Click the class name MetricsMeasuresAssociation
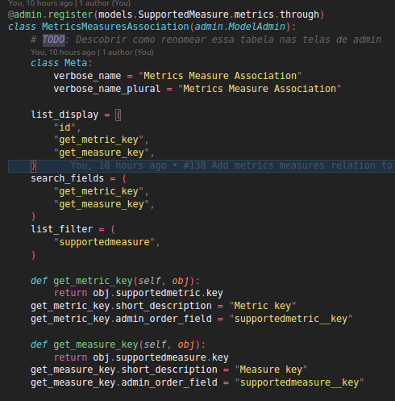Image resolution: width=395 pixels, height=401 pixels. 115,27
